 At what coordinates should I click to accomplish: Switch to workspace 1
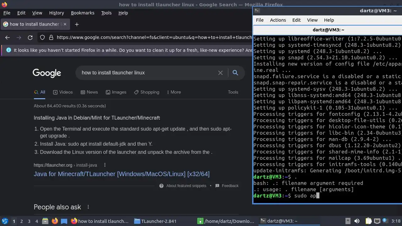point(14,221)
